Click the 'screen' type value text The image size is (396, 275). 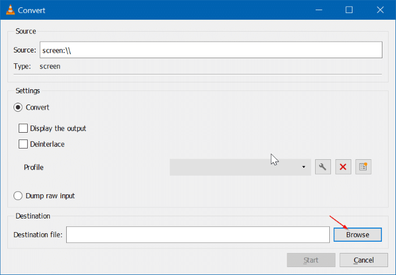pyautogui.click(x=50, y=66)
